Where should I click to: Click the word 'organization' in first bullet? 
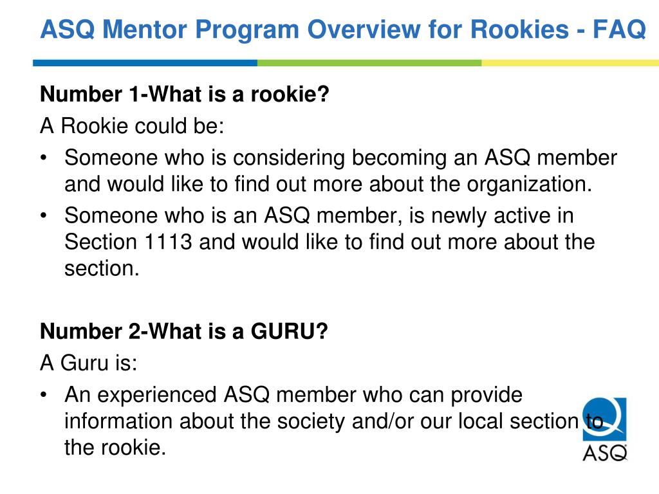(526, 184)
